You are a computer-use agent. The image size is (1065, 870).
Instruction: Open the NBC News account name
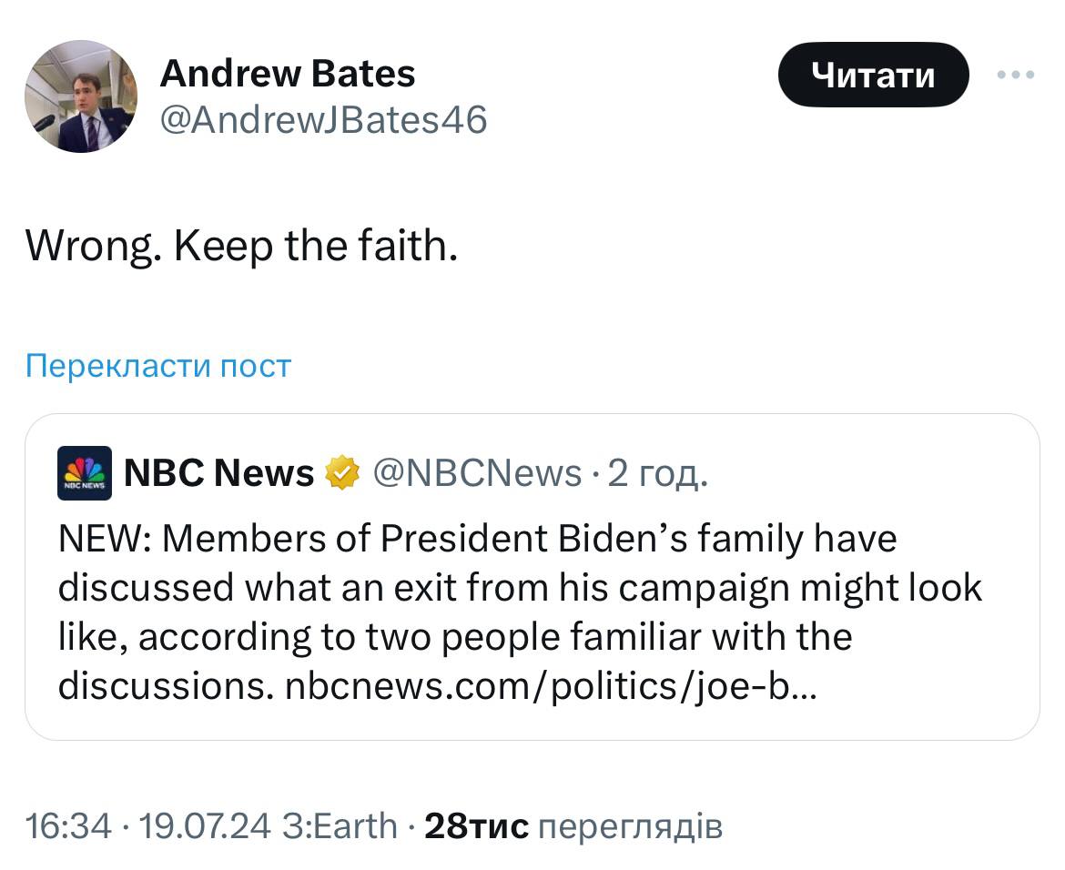tap(218, 473)
